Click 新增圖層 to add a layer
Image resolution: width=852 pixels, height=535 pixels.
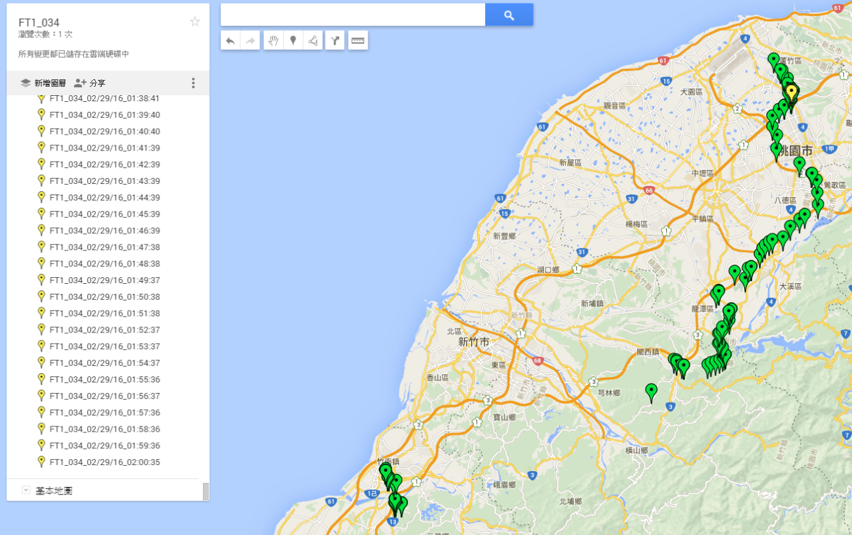[43, 83]
